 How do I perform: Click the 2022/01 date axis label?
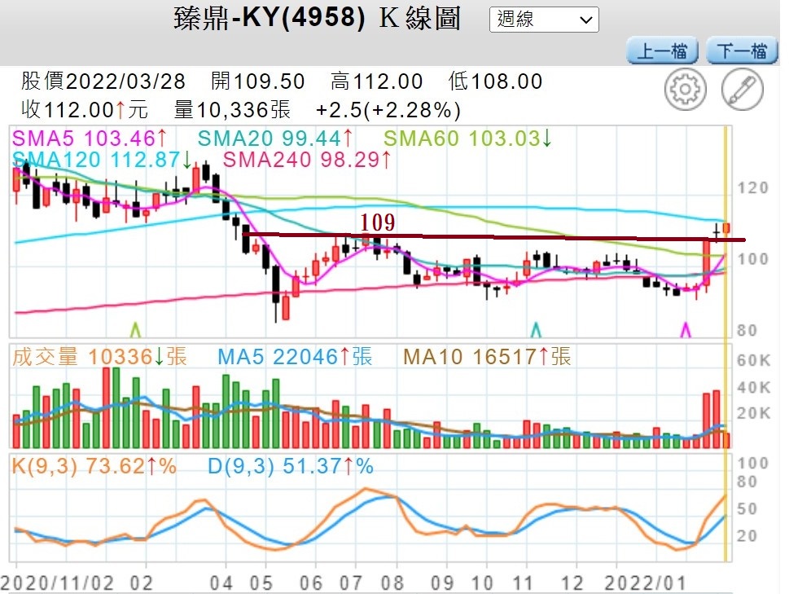(x=645, y=583)
